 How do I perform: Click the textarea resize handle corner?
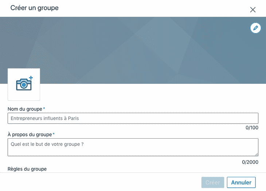point(257,154)
